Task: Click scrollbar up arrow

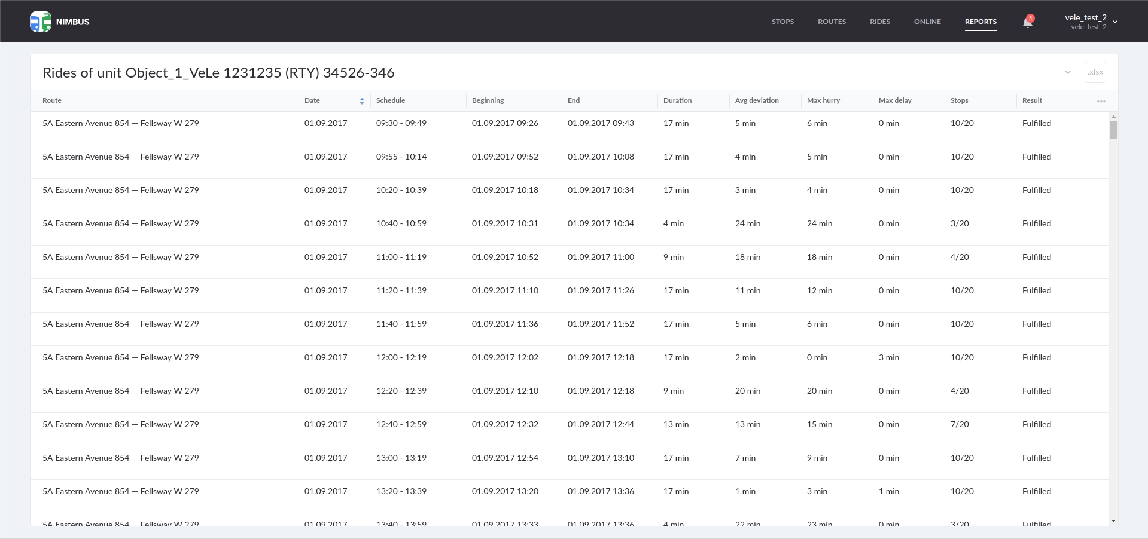Action: click(1113, 117)
